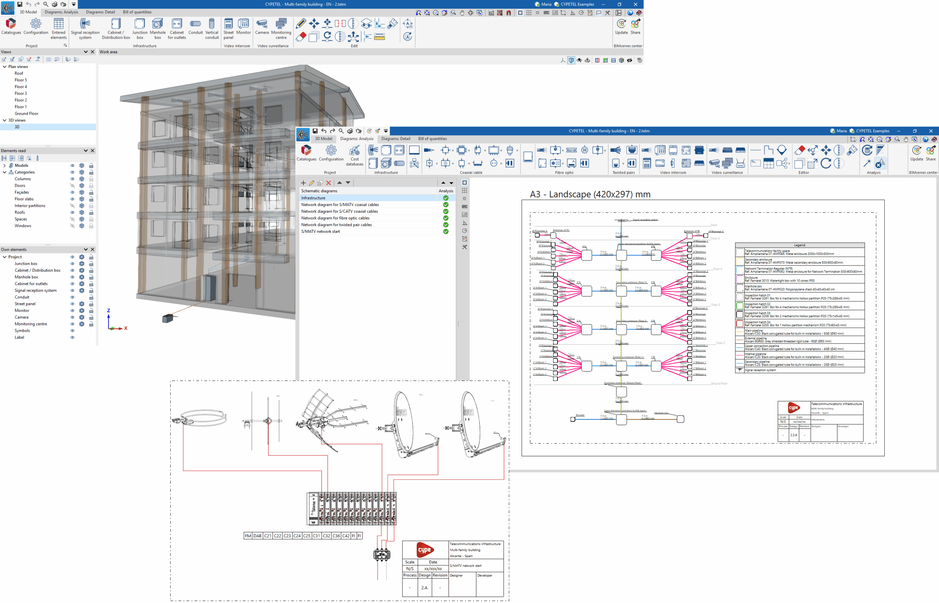
Task: Expand the Models tree node
Action: pyautogui.click(x=5, y=166)
